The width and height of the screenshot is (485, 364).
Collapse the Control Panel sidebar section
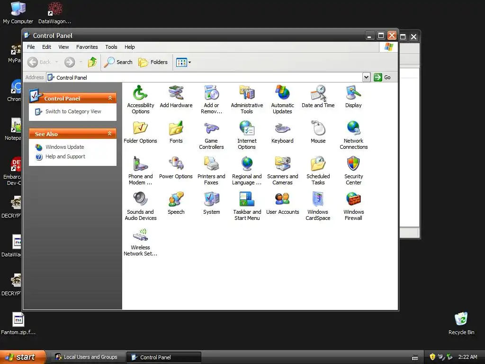[110, 98]
